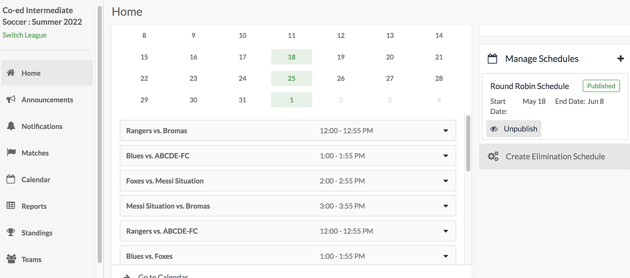Click the Notifications bell icon
This screenshot has height=278, width=630.
point(11,126)
